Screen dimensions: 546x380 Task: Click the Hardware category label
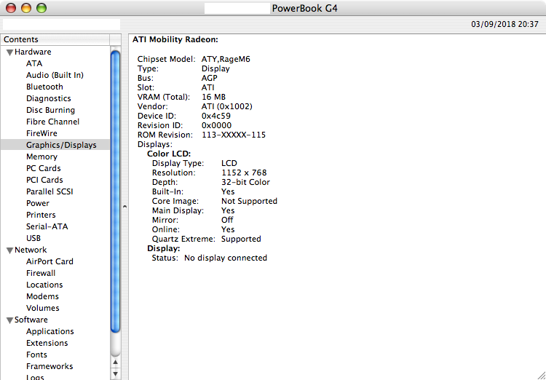33,52
